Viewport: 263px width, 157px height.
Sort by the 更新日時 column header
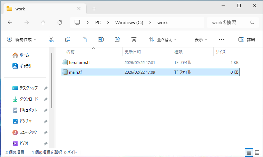point(133,52)
